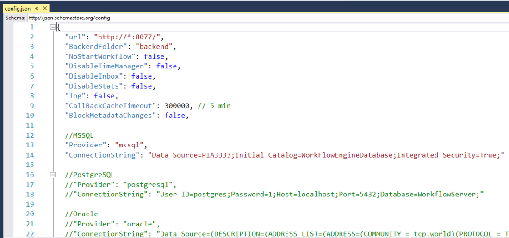509x238 pixels.
Task: Collapse the PostgreSQL comment block
Action: [x=53, y=175]
